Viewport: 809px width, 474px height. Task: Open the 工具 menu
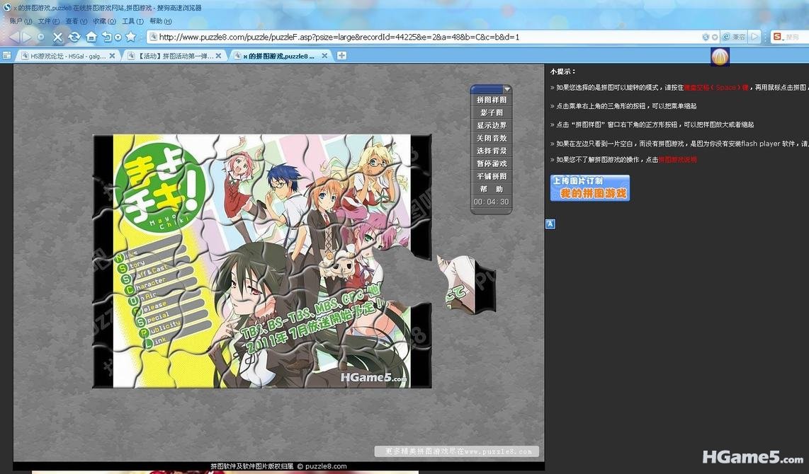132,21
